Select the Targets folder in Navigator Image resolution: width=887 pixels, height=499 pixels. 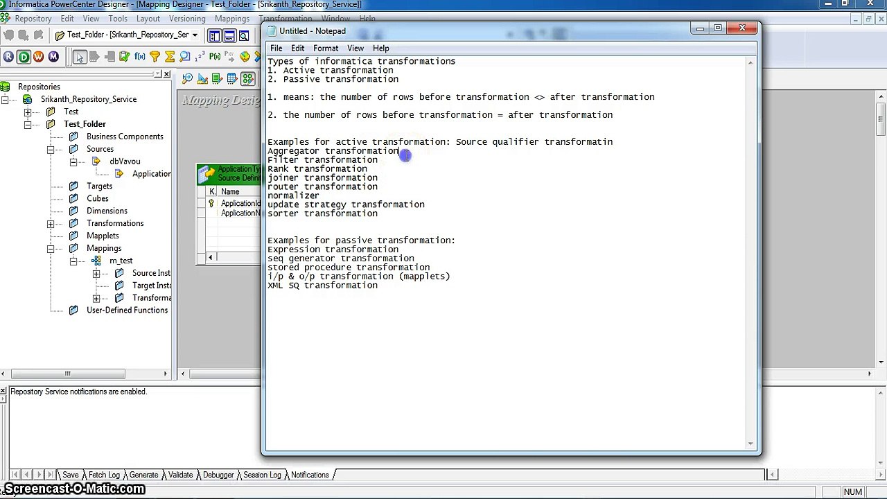99,186
